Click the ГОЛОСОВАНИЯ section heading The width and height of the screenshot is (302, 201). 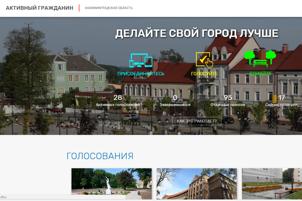tap(100, 155)
